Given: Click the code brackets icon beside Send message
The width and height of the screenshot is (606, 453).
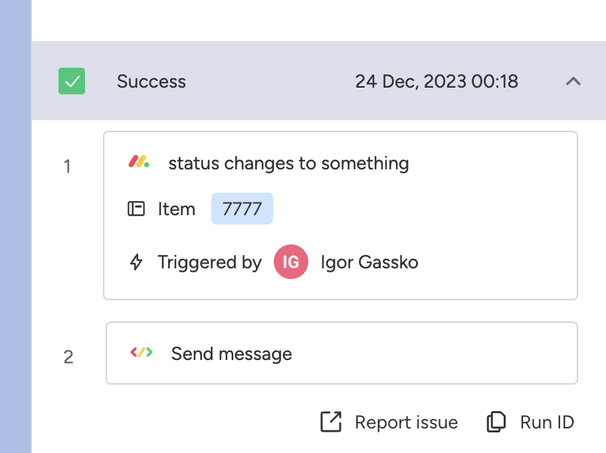Looking at the screenshot, I should pyautogui.click(x=142, y=352).
